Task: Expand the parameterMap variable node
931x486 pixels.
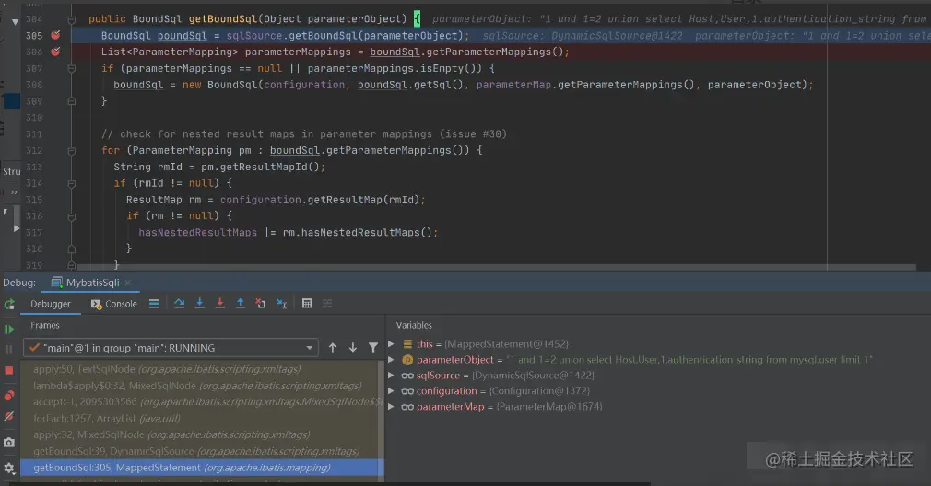Action: coord(391,407)
